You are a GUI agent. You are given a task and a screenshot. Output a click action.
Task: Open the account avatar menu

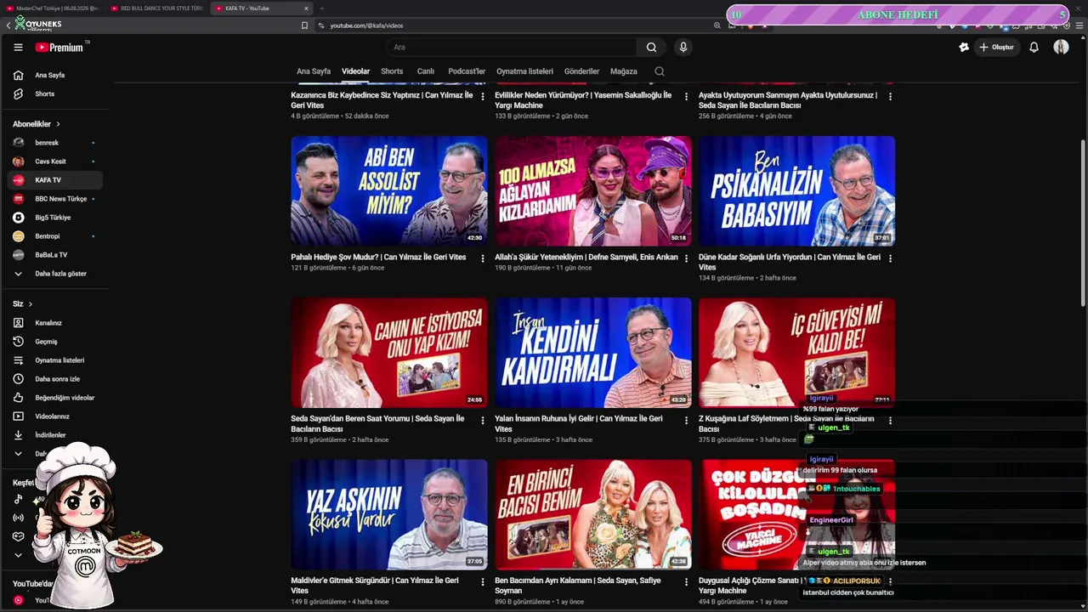point(1061,48)
